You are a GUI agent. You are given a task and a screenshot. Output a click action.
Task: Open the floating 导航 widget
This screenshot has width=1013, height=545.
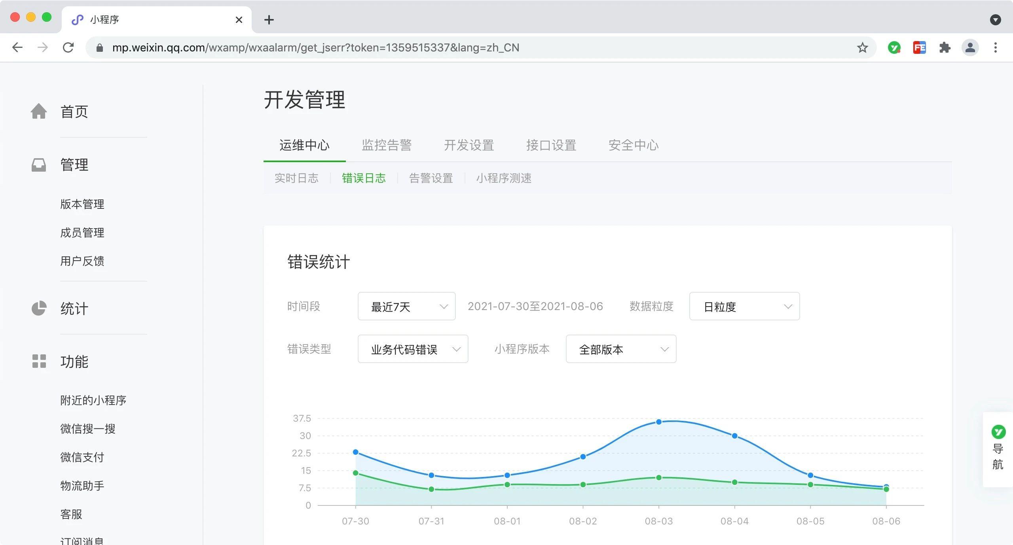coord(998,449)
